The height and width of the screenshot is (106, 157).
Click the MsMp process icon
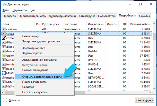point(4,82)
